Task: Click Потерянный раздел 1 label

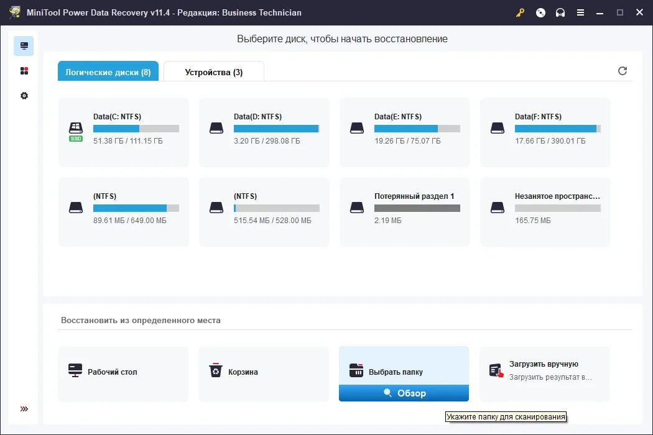Action: click(x=414, y=196)
